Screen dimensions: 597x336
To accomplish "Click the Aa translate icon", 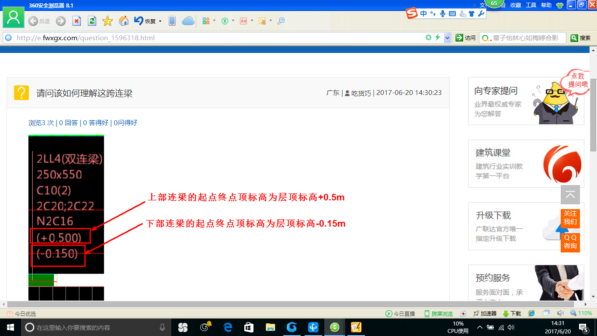I will pyautogui.click(x=243, y=21).
